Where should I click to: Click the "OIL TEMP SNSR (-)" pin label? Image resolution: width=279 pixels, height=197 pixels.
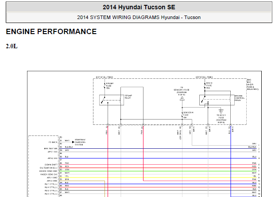pos(49,168)
